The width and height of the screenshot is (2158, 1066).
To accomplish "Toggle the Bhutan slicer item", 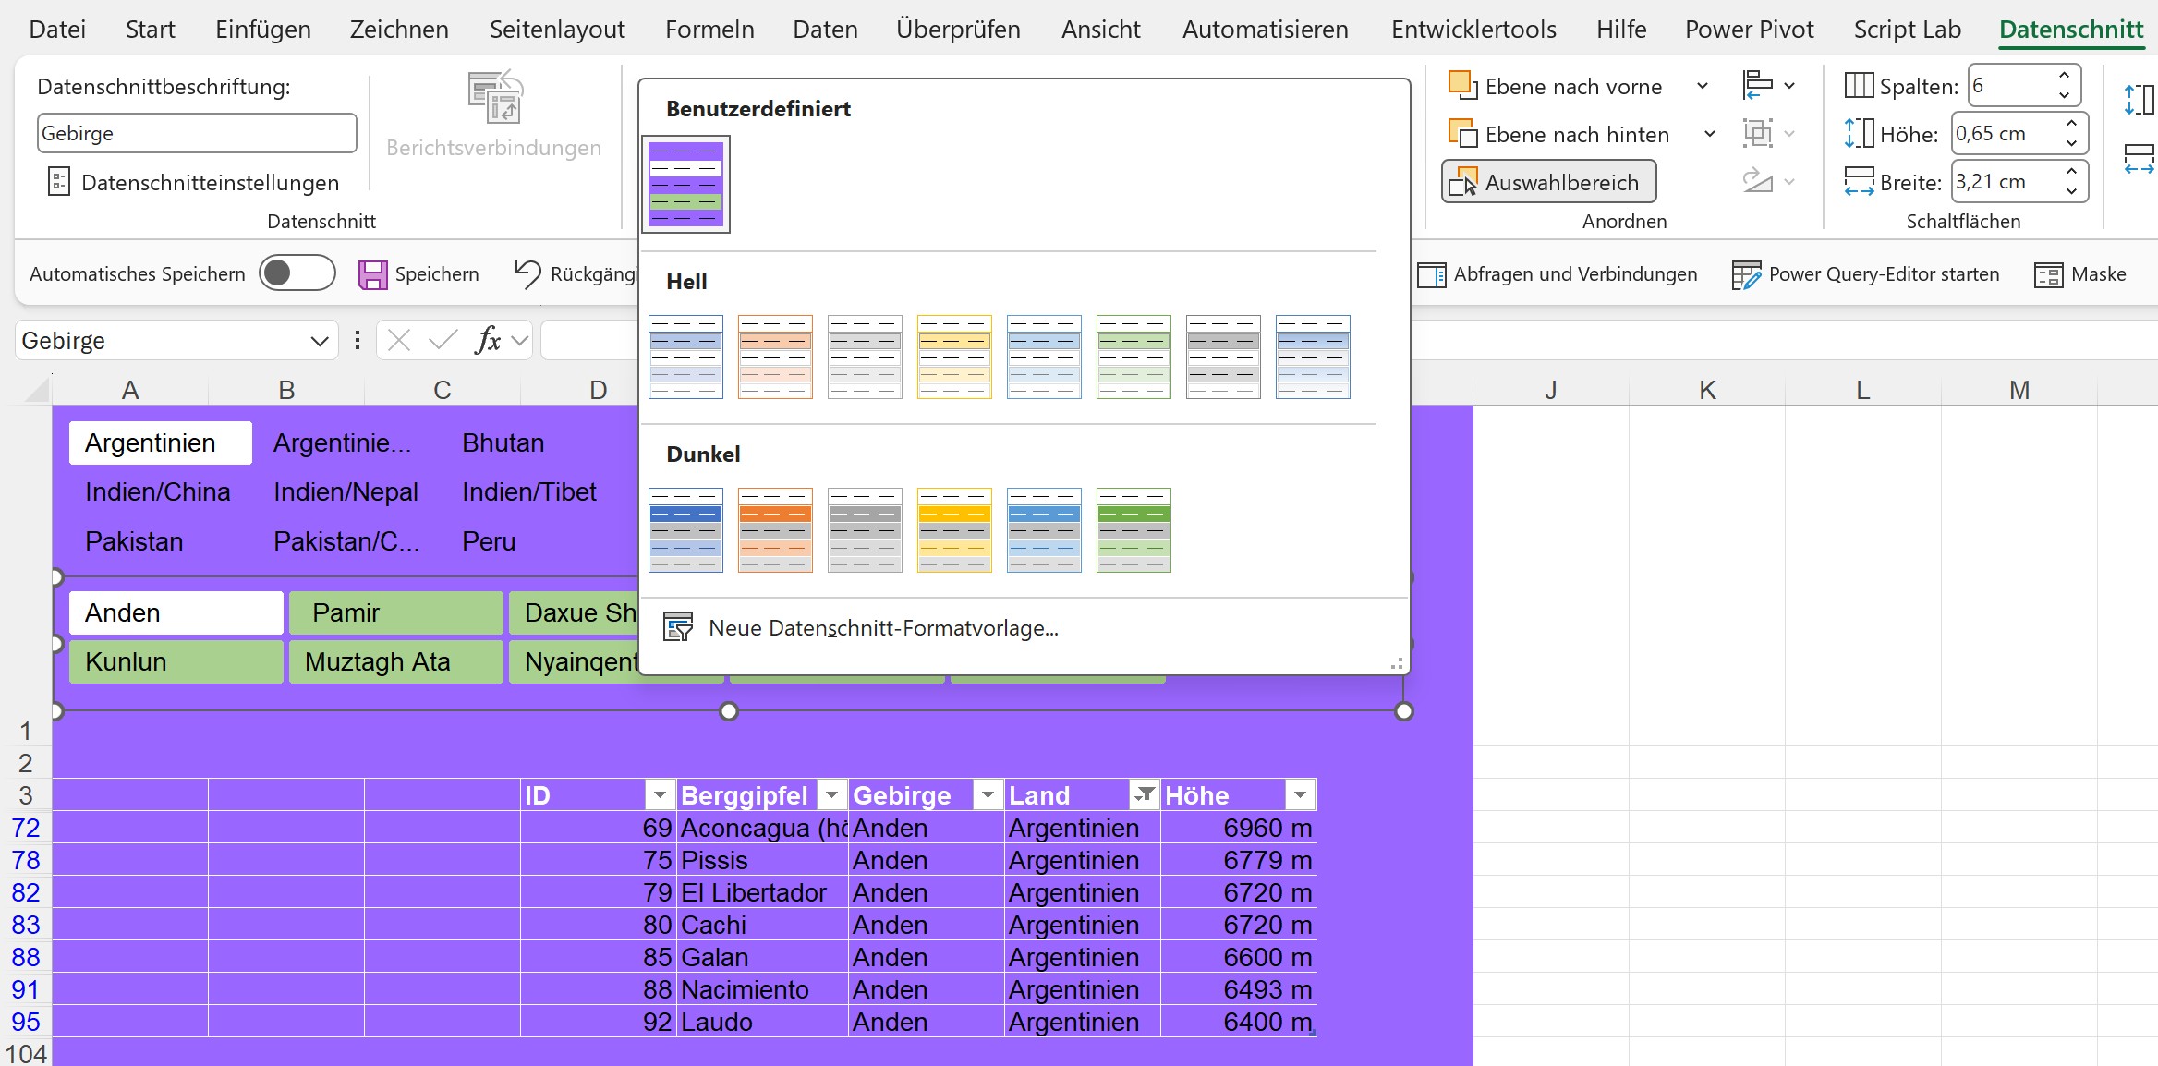I will [x=503, y=443].
